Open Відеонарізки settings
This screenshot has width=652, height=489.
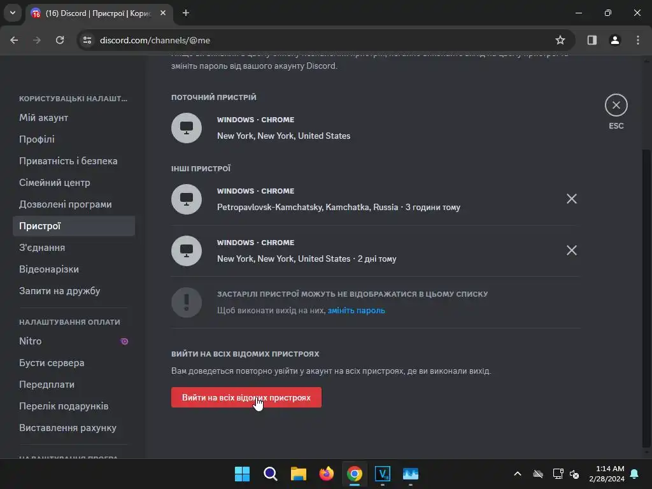pyautogui.click(x=74, y=269)
